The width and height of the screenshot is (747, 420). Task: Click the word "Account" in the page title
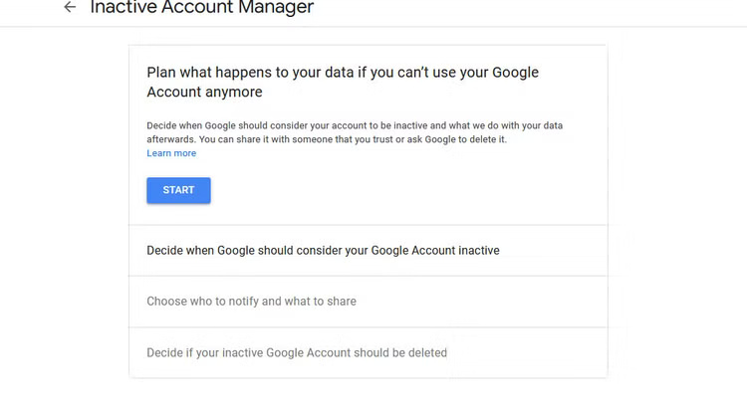click(197, 8)
